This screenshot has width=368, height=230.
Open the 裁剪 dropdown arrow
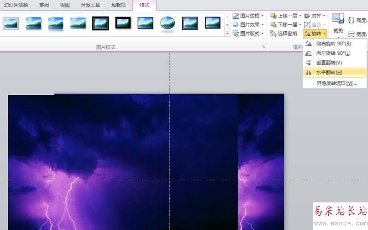338,37
